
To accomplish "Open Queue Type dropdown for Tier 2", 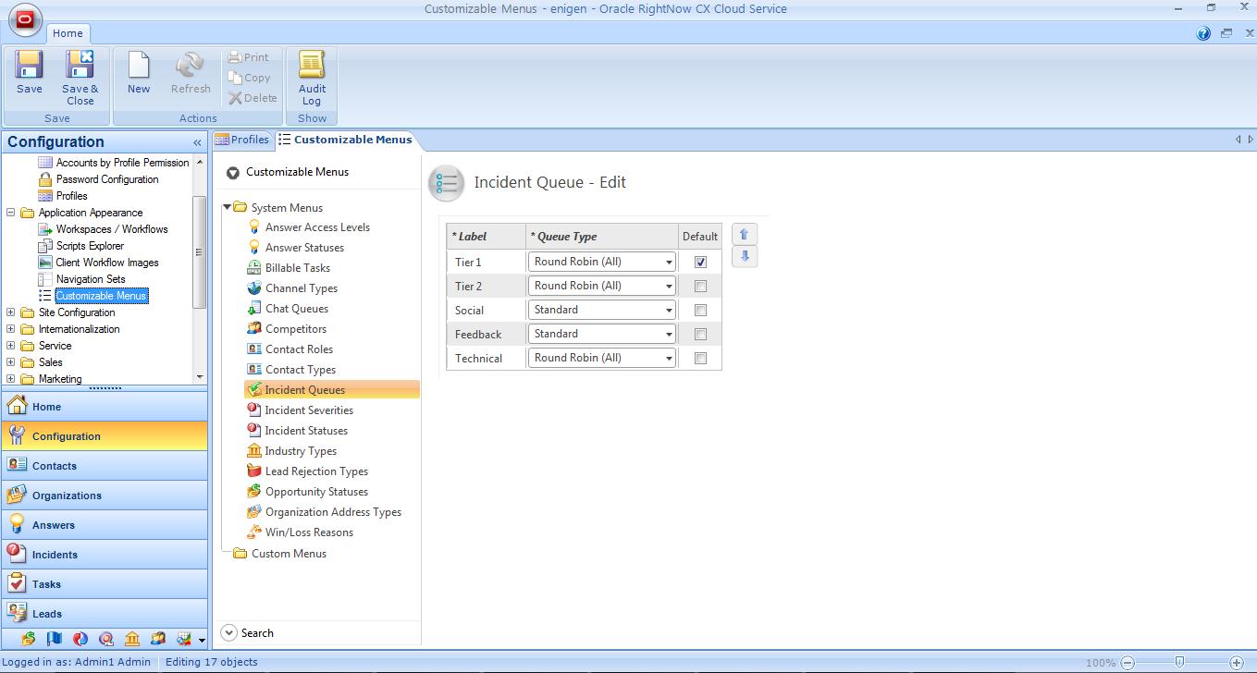I will (668, 287).
